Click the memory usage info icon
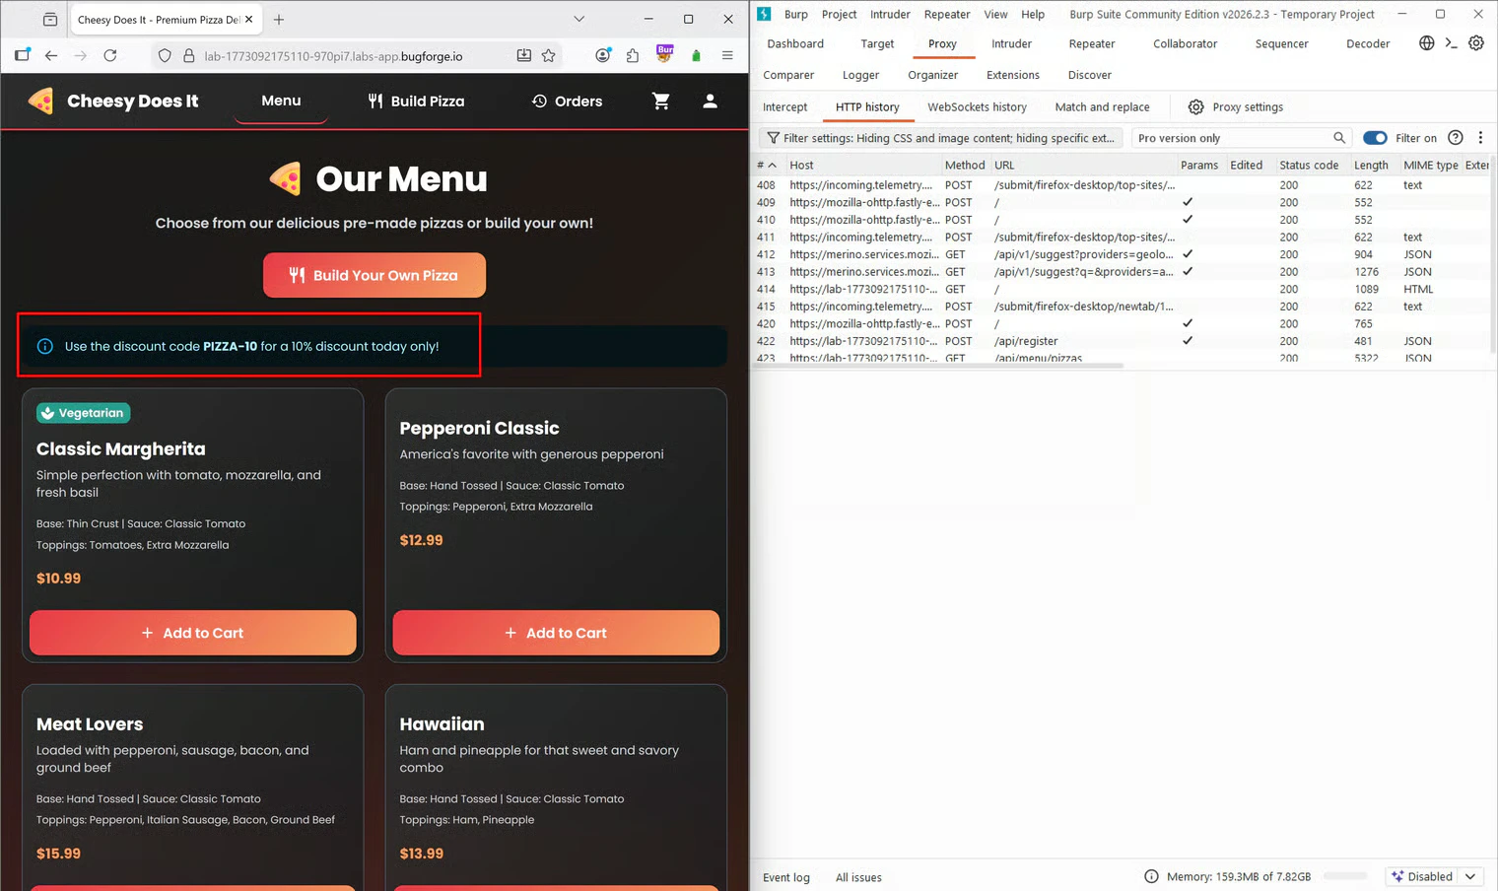 tap(1151, 876)
